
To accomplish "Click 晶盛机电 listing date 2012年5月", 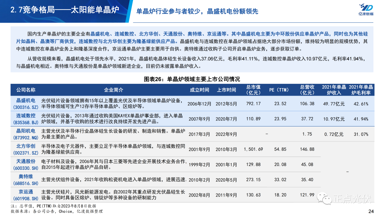I will tap(226, 104).
